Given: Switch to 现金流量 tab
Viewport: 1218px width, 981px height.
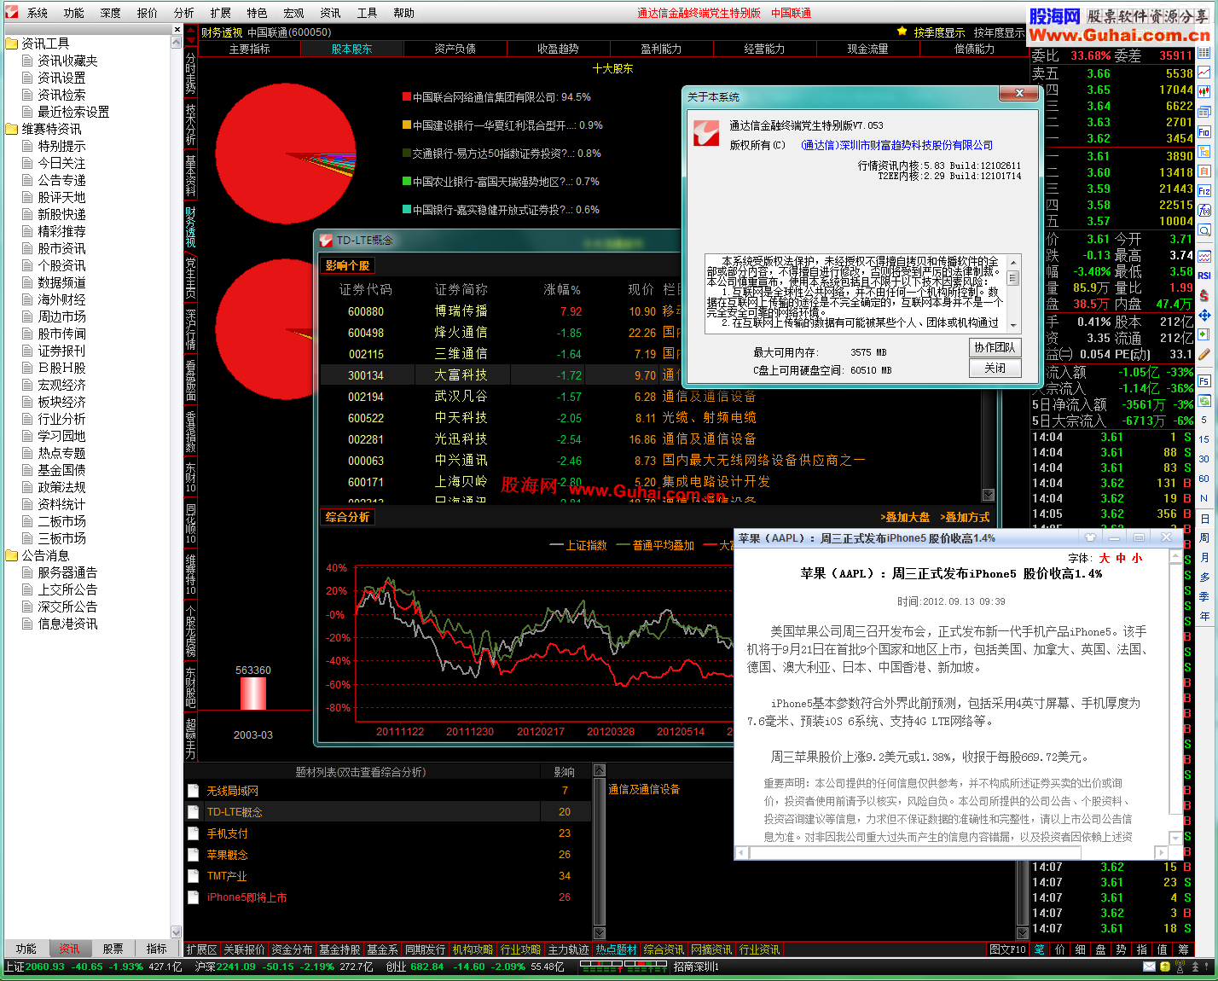Looking at the screenshot, I should click(867, 49).
